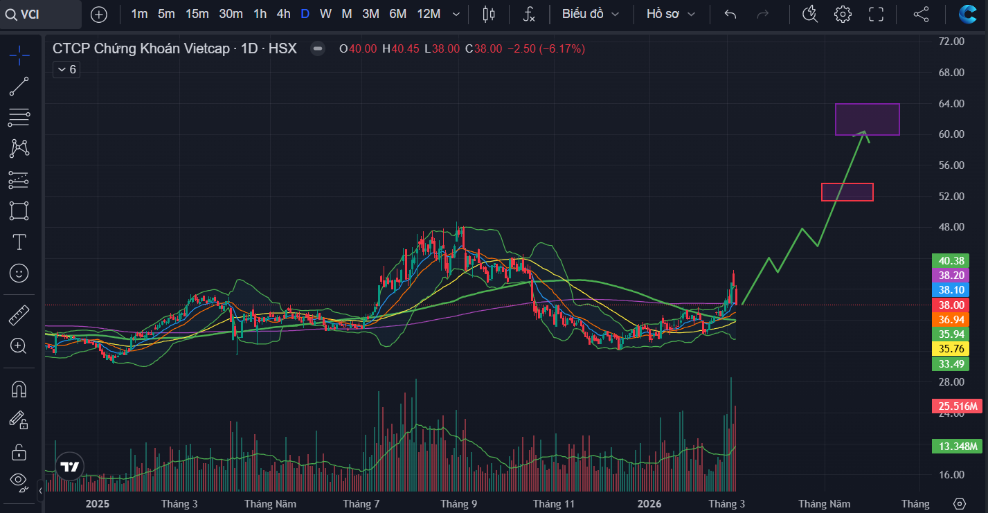
Task: Redo the last undone action
Action: click(x=763, y=14)
